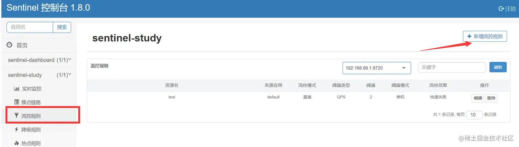This screenshot has width=519, height=147.
Task: Click the 操作 column header
Action: pos(484,85)
